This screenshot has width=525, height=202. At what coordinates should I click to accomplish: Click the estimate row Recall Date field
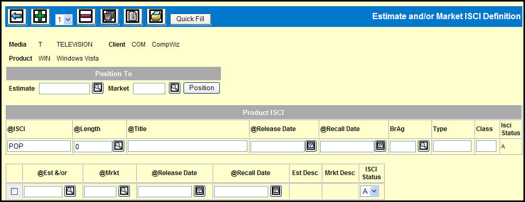tap(241, 192)
